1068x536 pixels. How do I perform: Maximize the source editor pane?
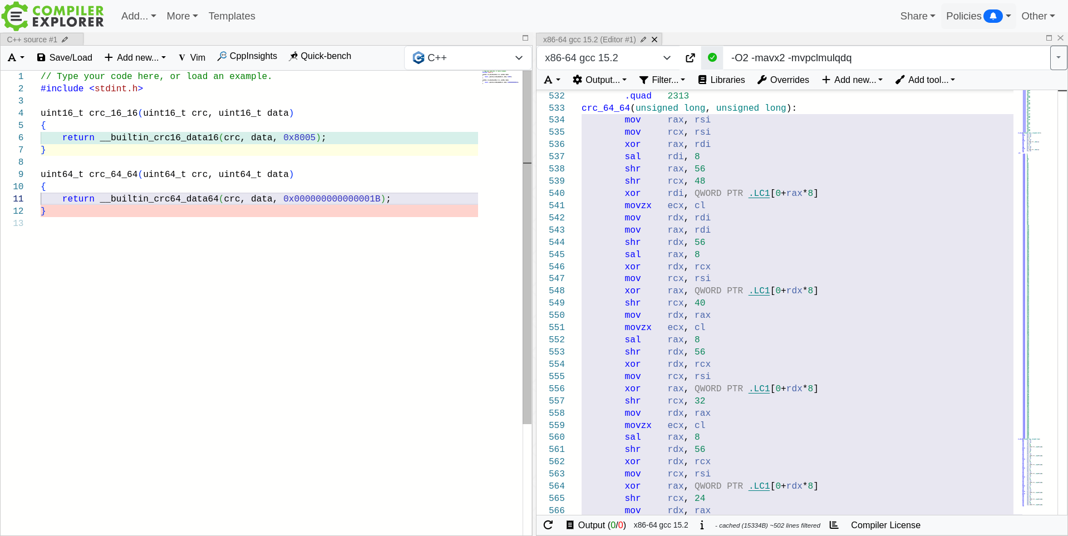525,38
